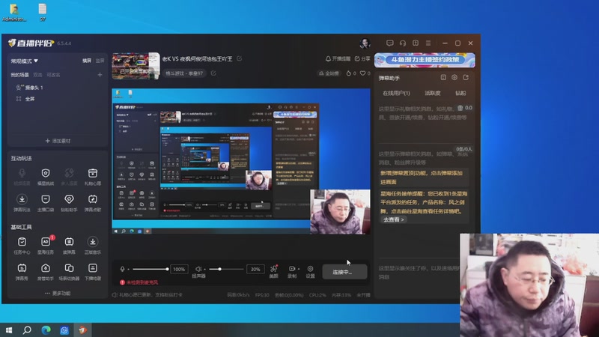This screenshot has width=599, height=337.
Task: Click the user avatar in title bar
Action: (x=365, y=43)
